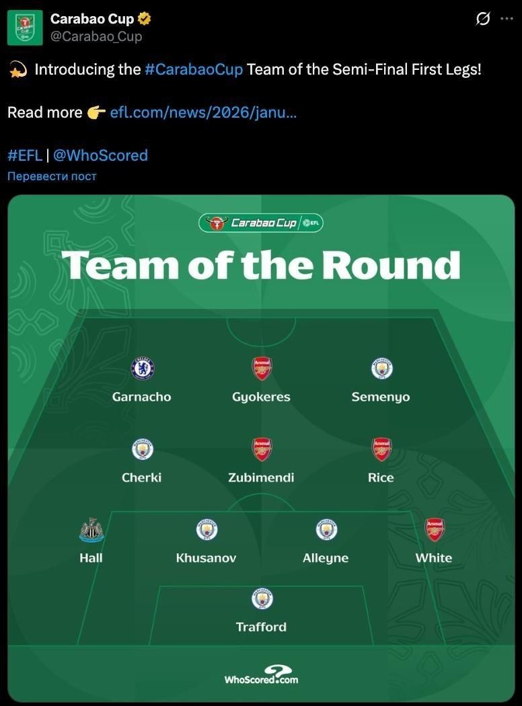522x706 pixels.
Task: Click the Manchester City crest above Cherki
Action: (143, 449)
